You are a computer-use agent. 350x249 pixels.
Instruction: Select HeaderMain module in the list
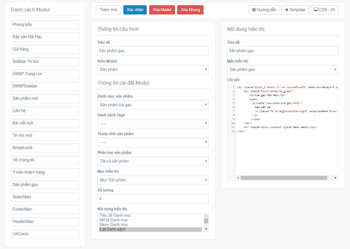tap(45, 222)
